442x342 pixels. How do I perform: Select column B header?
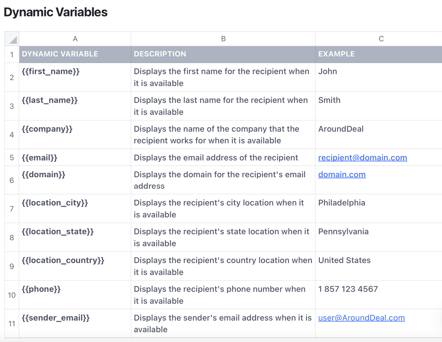pos(223,39)
